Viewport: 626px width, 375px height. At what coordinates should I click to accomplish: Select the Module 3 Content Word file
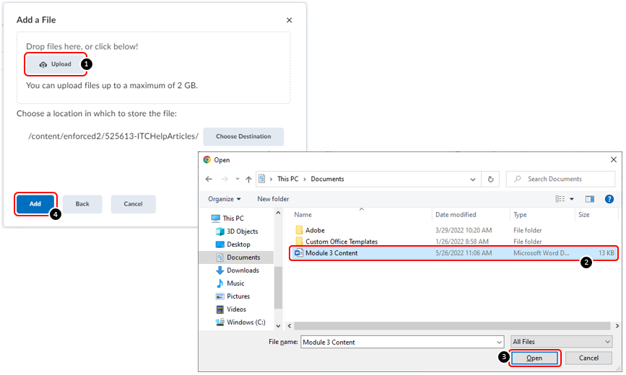click(x=331, y=253)
